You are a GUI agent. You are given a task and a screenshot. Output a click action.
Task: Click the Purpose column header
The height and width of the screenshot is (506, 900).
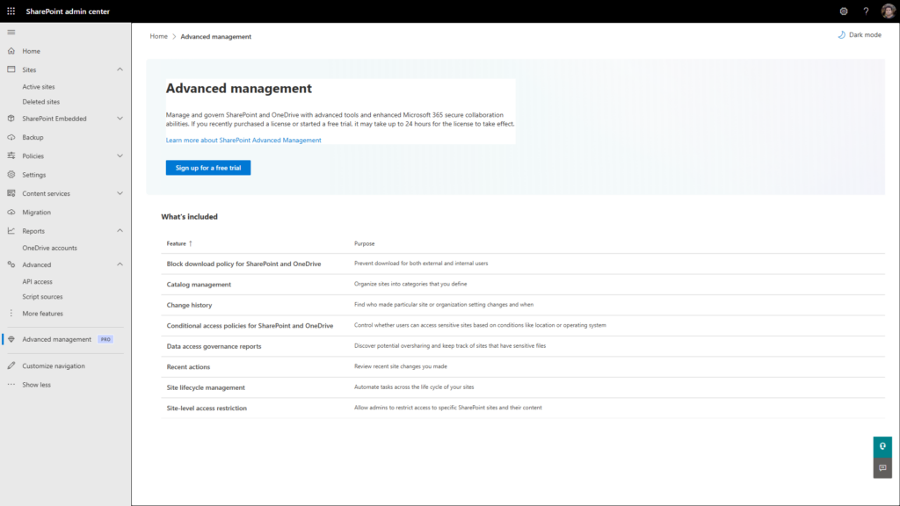(364, 243)
